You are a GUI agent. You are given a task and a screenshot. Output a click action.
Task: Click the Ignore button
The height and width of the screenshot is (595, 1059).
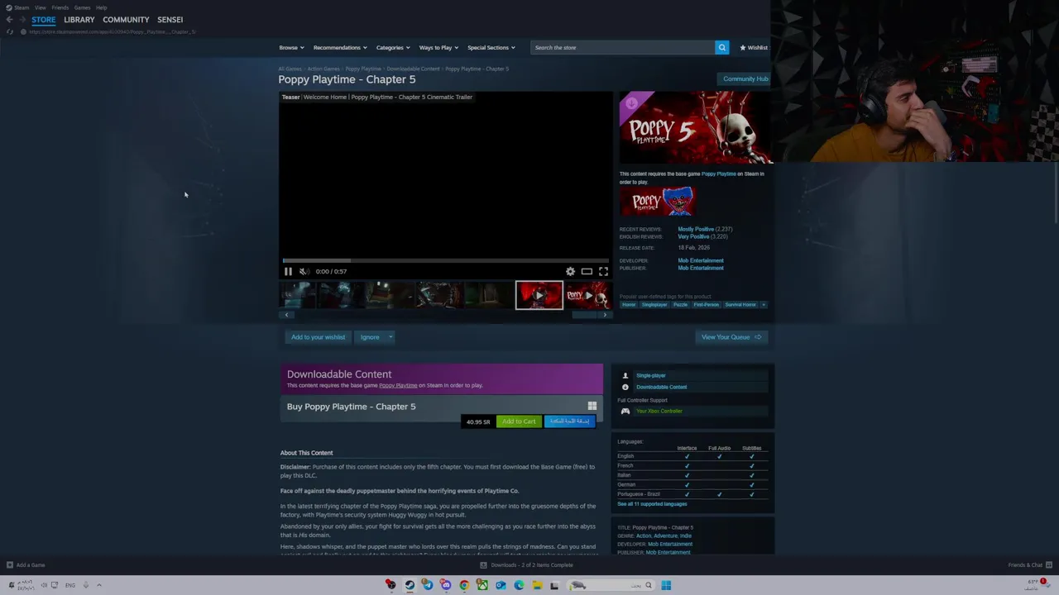pos(370,337)
